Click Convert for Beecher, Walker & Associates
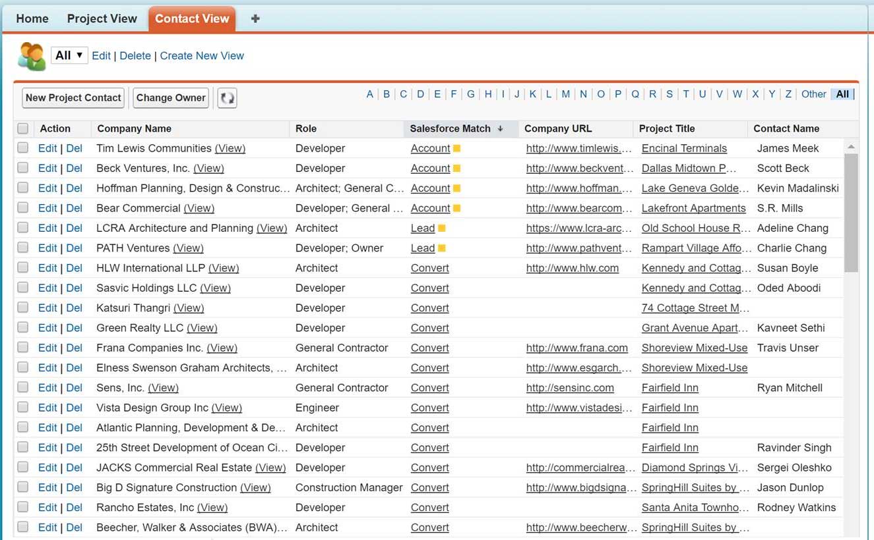 click(429, 527)
